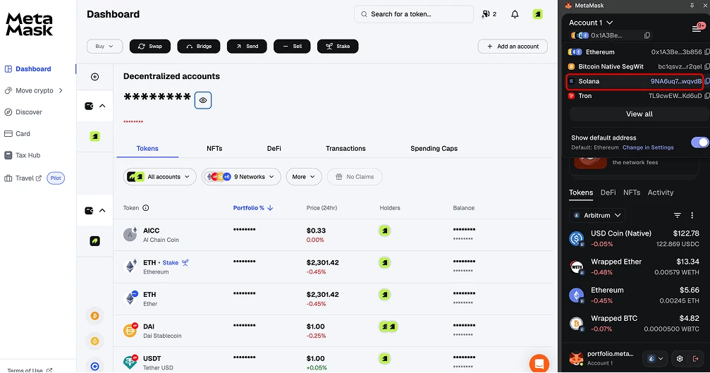Open the orange chat support bubble
710x373 pixels.
pos(539,364)
